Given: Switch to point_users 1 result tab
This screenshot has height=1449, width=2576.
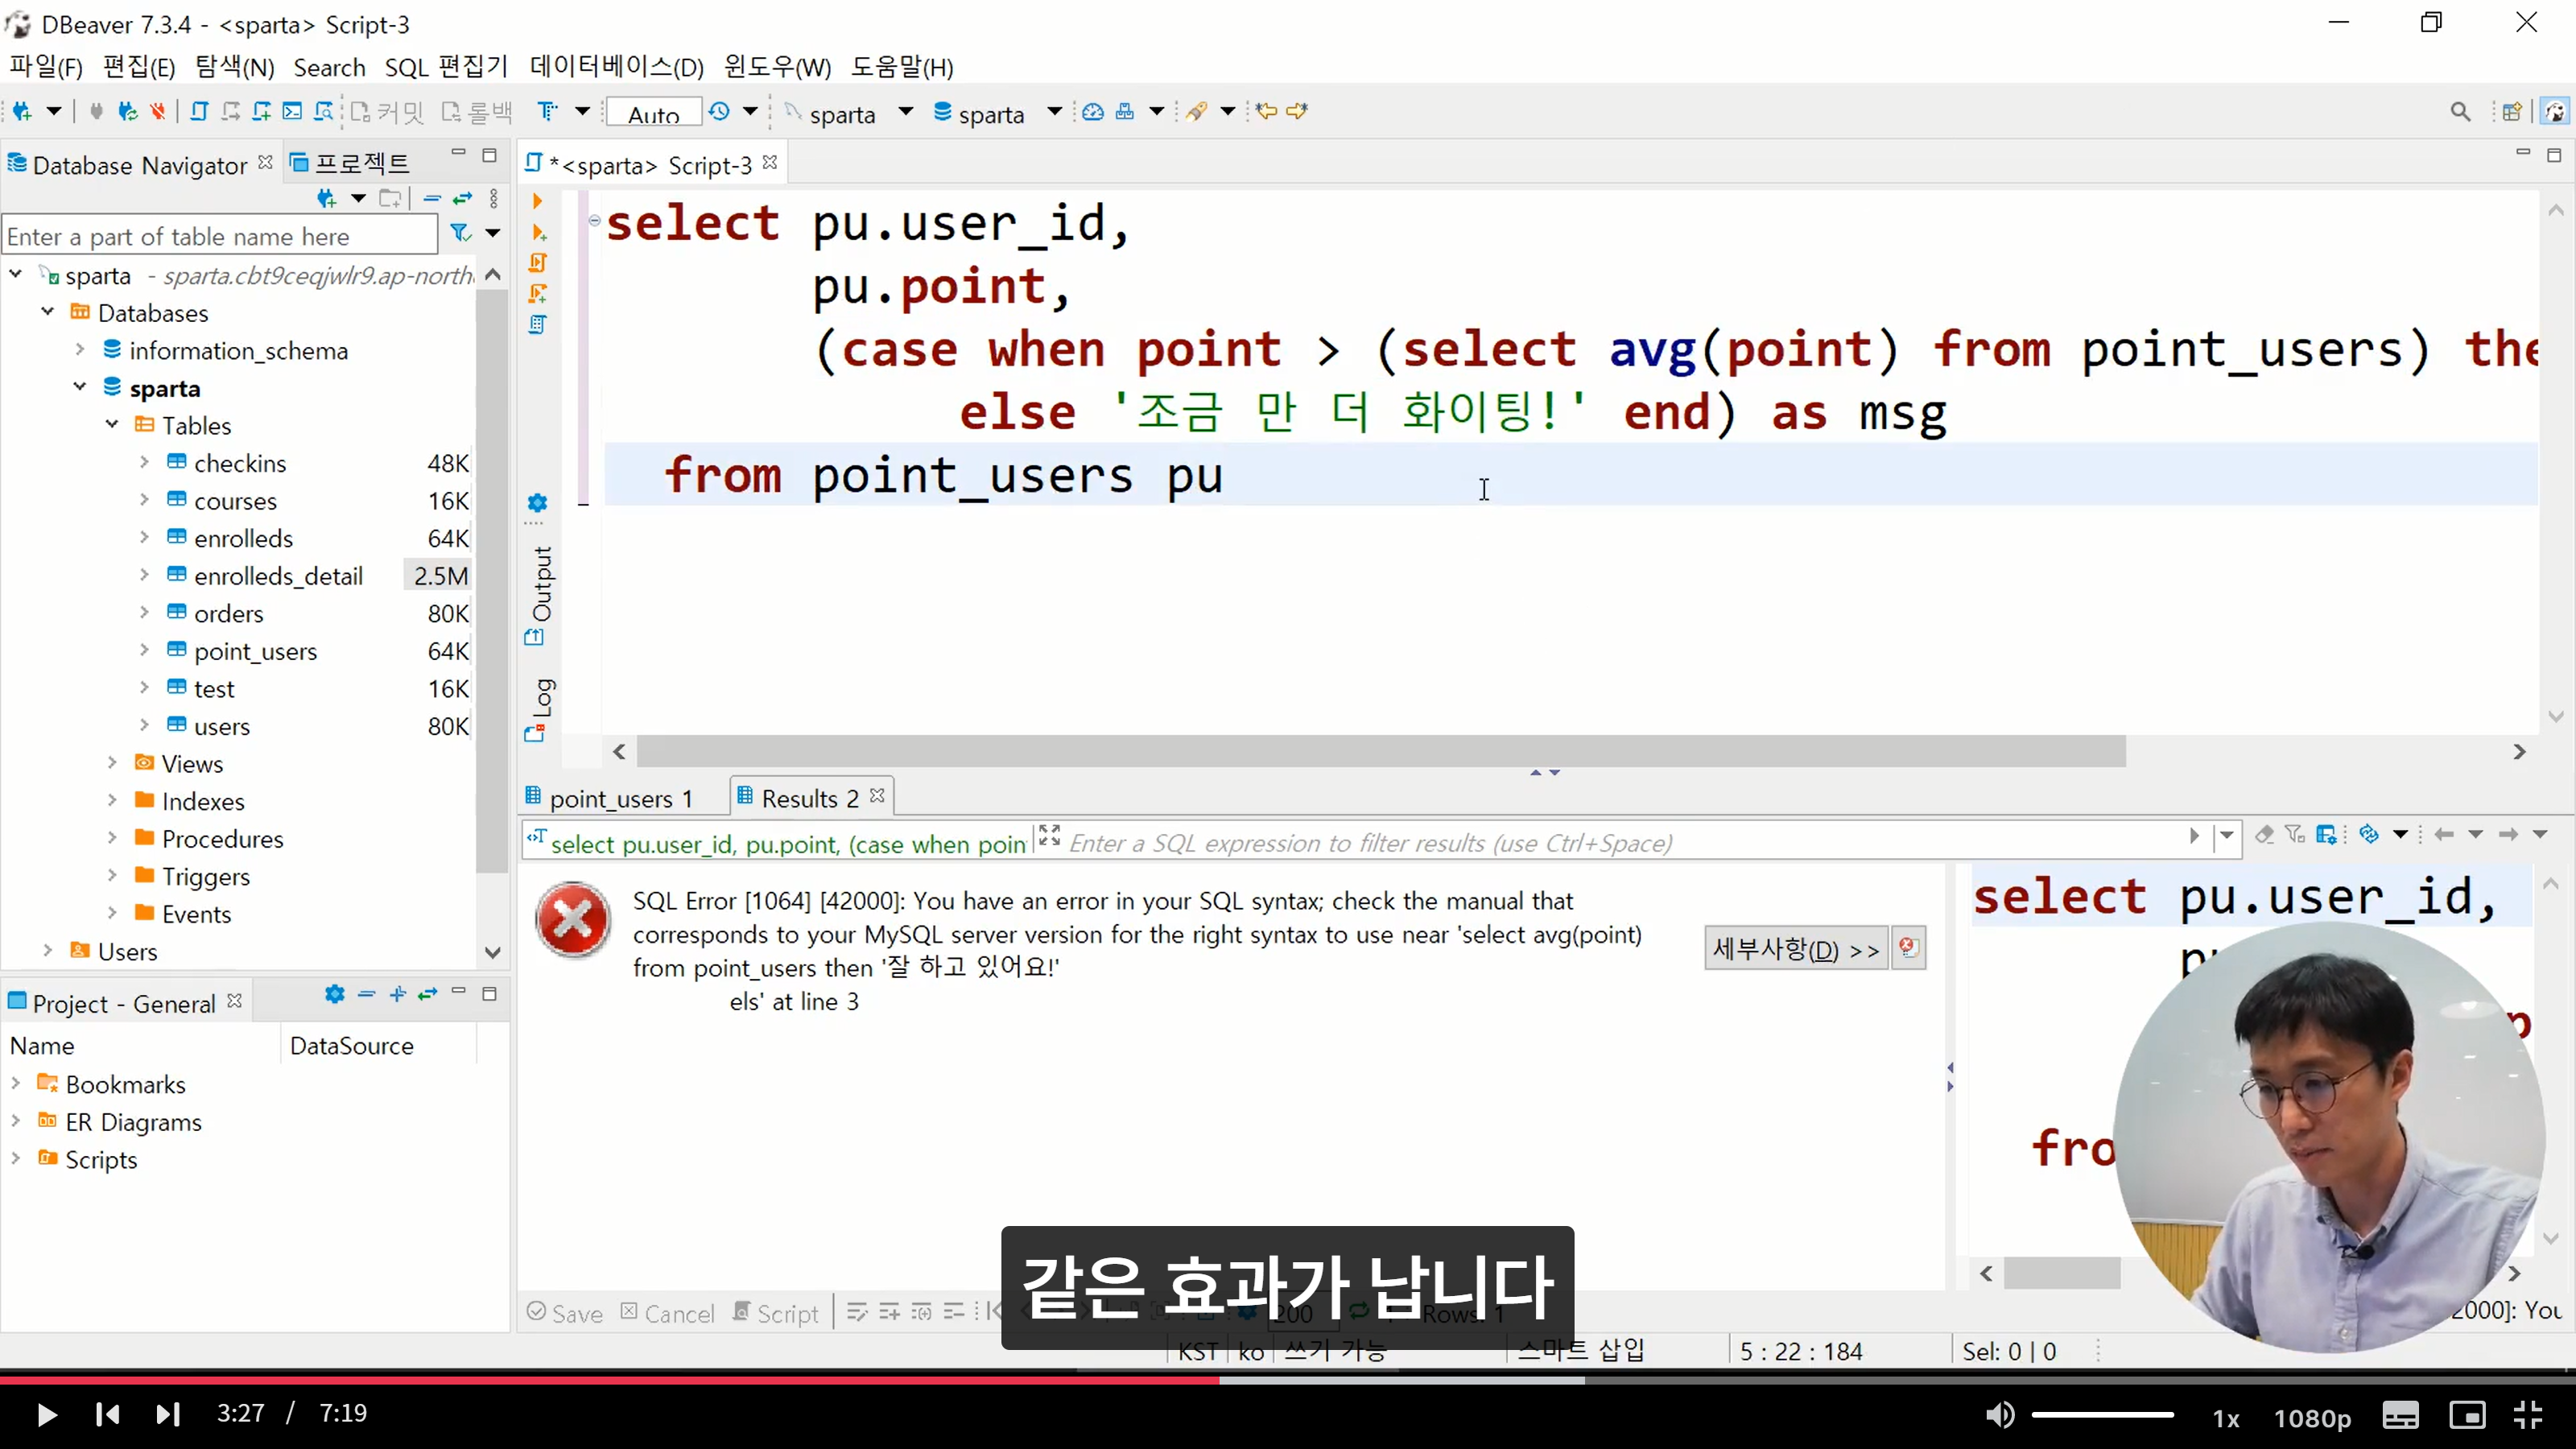Looking at the screenshot, I should (x=610, y=798).
